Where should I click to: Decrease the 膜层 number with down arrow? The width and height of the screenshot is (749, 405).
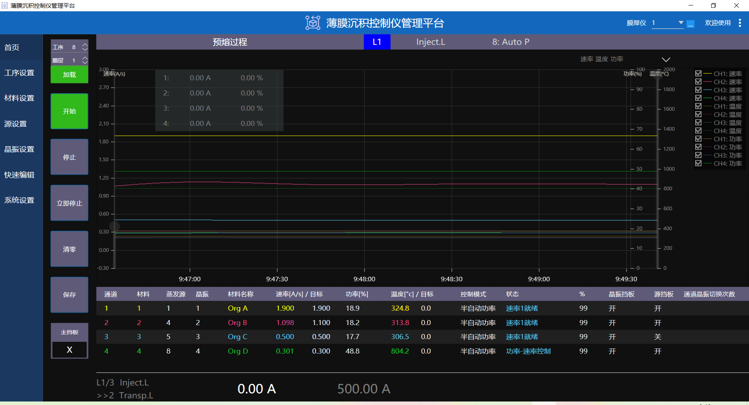85,62
